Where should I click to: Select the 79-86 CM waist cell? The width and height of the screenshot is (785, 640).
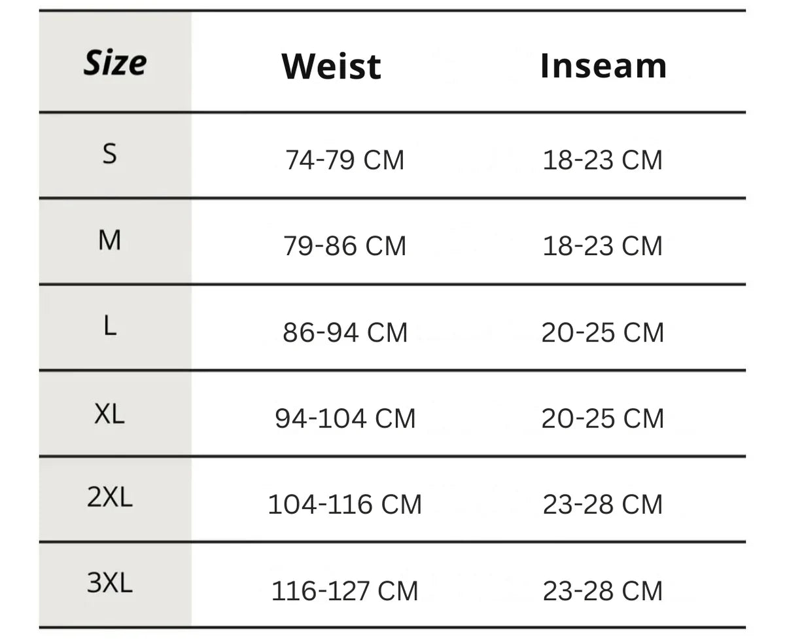pyautogui.click(x=345, y=246)
